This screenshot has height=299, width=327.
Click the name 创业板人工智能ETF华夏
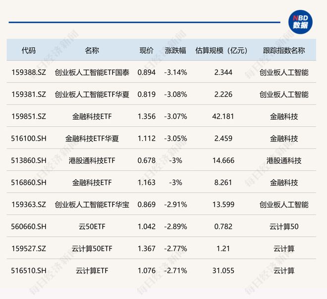click(92, 94)
